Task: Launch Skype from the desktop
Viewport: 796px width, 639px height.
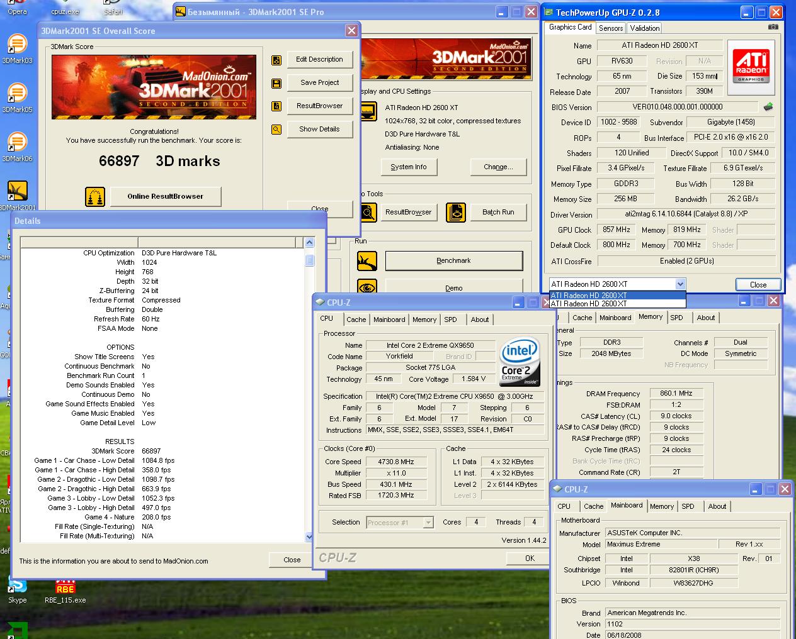Action: (x=17, y=590)
